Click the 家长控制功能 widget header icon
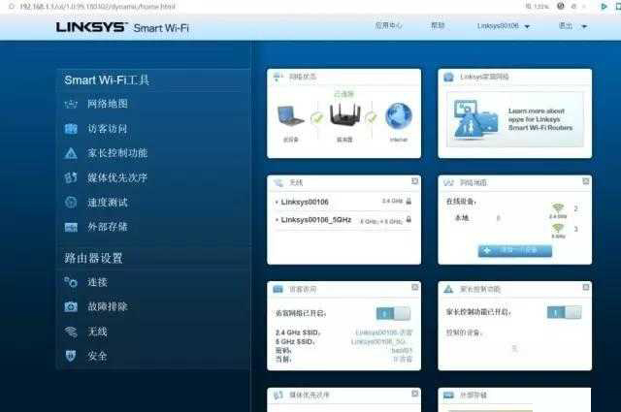 pyautogui.click(x=448, y=289)
